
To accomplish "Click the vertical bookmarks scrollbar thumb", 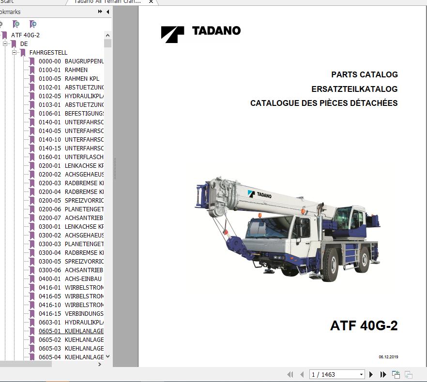I will tap(107, 43).
